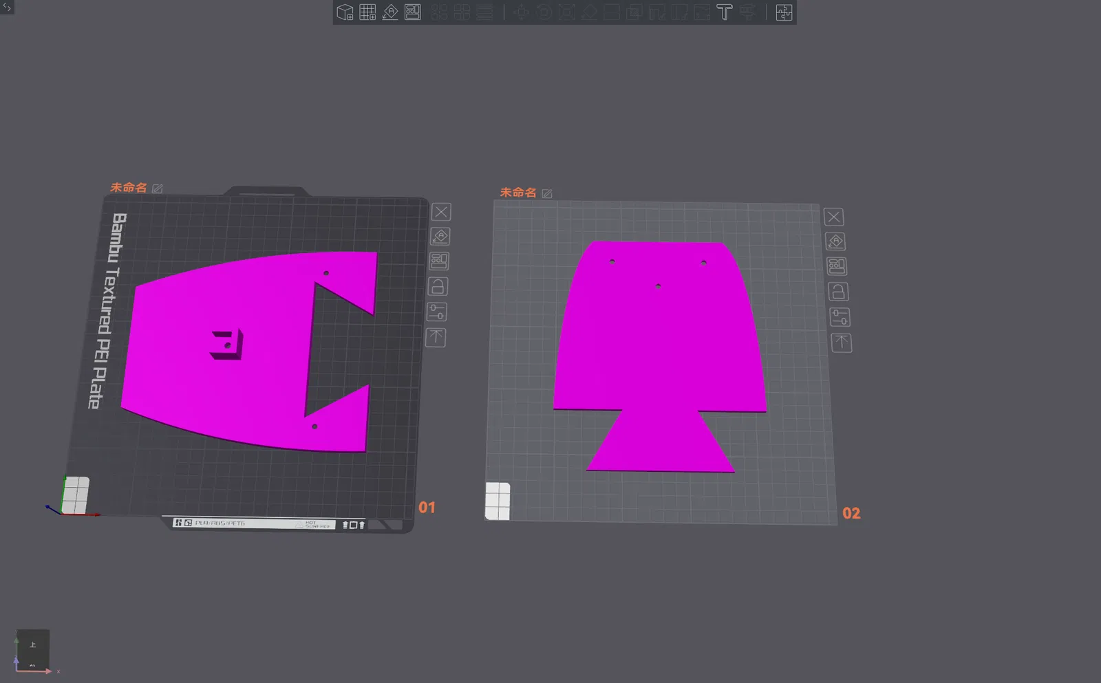Click plate 01's name 未命名

point(129,187)
